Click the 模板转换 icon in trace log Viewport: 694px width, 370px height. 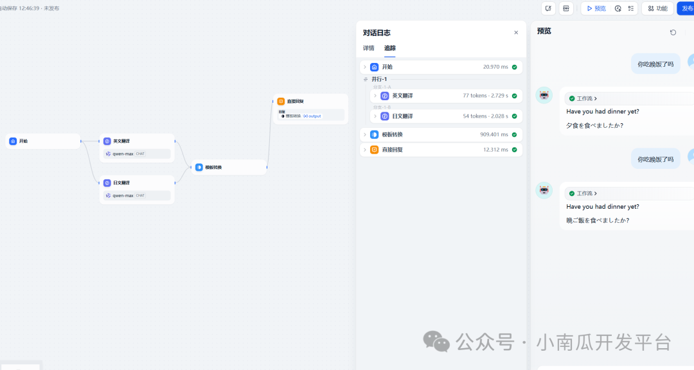[375, 134]
